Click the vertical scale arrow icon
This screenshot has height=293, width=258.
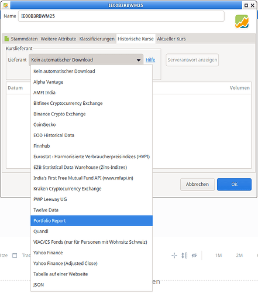tap(184, 255)
